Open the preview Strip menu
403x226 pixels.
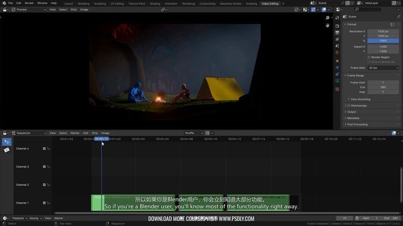pyautogui.click(x=74, y=9)
